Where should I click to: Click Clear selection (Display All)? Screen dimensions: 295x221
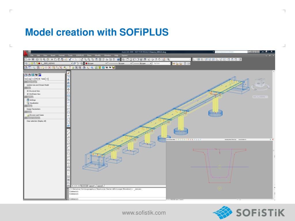[x=36, y=121]
